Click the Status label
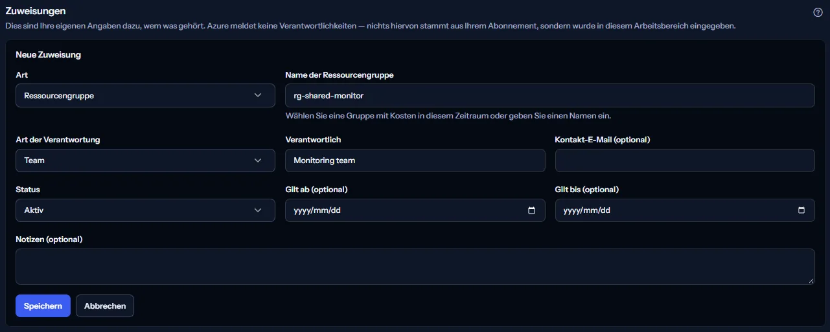 (28, 190)
